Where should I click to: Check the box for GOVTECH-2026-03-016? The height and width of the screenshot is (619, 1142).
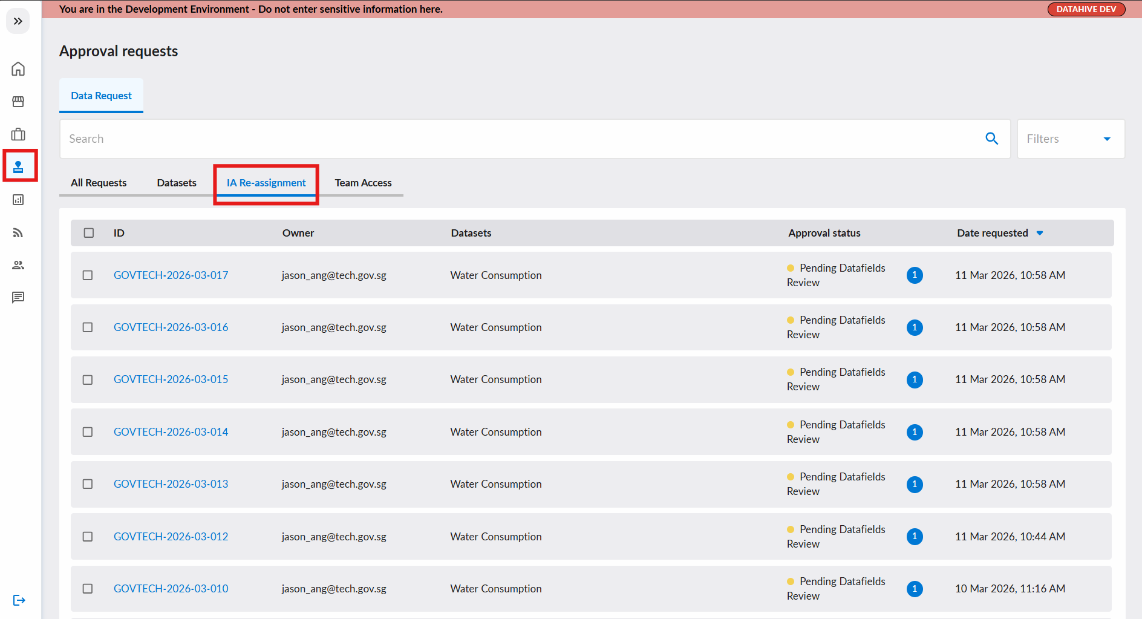tap(88, 327)
